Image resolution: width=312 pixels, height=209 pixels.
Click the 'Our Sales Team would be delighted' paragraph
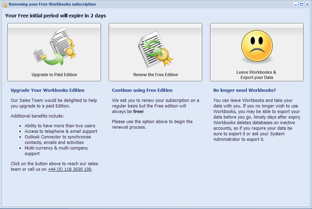tap(54, 103)
